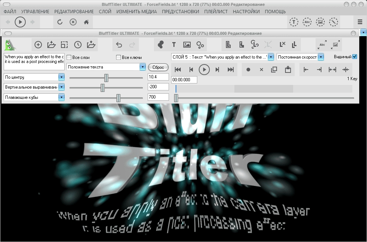Click the circular refresh arrow in top toolbar
367x242 pixels.
(60, 22)
